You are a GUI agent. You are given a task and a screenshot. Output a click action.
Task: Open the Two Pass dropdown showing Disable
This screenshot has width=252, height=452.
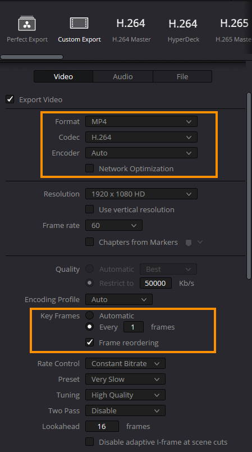click(x=125, y=410)
